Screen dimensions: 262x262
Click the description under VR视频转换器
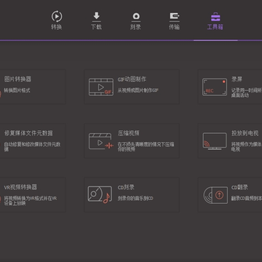point(31,201)
